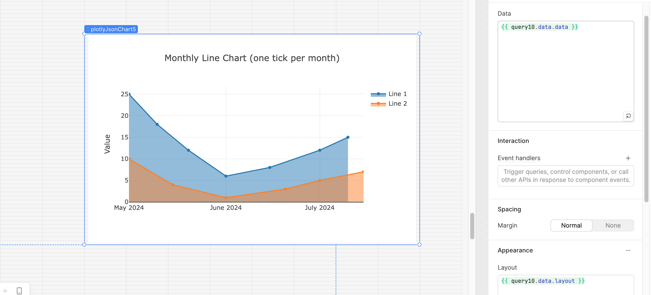Set Margin to Normal

571,226
